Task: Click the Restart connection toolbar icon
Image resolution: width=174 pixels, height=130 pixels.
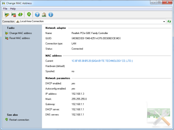Action: [x=29, y=14]
